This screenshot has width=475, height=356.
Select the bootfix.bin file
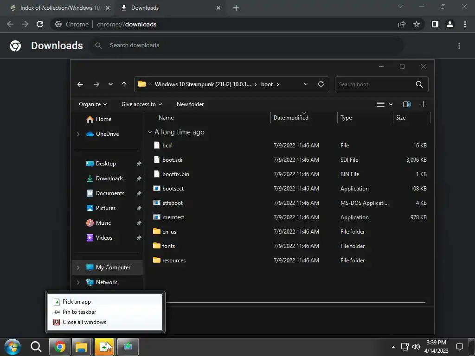tap(175, 174)
